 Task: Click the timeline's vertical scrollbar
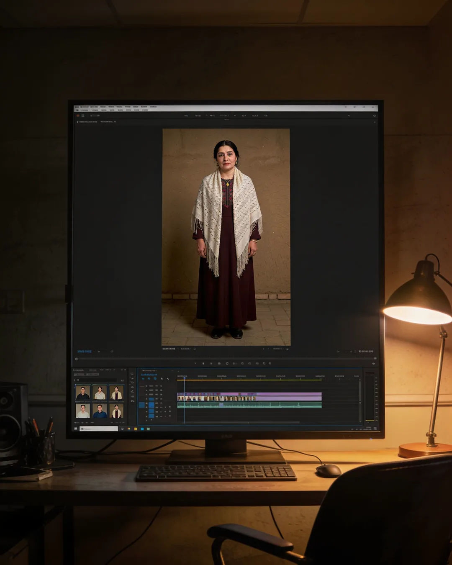(x=360, y=401)
